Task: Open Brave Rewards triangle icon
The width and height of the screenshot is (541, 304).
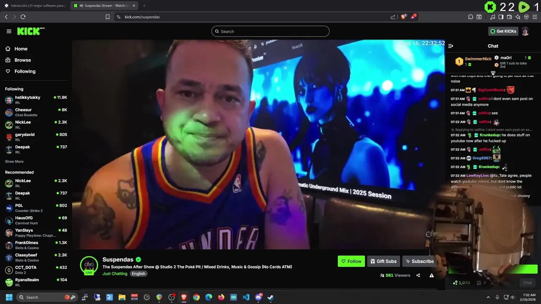Action: tap(413, 17)
